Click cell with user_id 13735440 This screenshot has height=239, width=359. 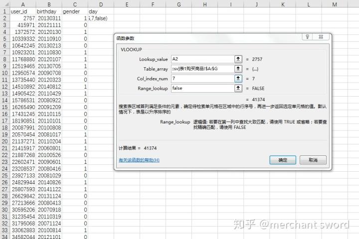[23, 80]
